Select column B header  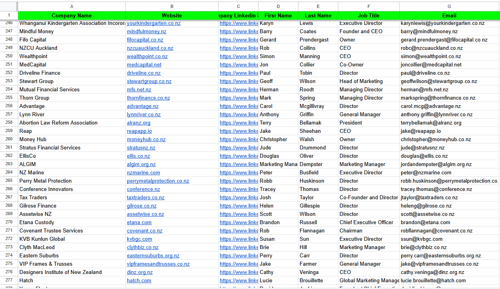172,6
